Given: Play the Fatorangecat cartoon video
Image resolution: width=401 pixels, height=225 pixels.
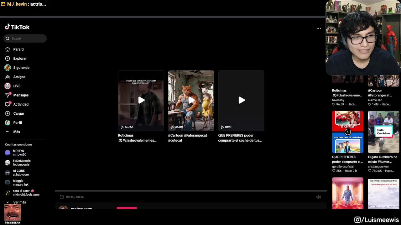Looking at the screenshot, I should click(191, 100).
